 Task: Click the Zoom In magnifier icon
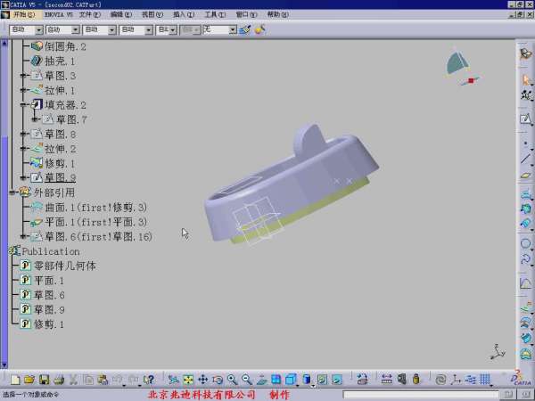(x=232, y=380)
